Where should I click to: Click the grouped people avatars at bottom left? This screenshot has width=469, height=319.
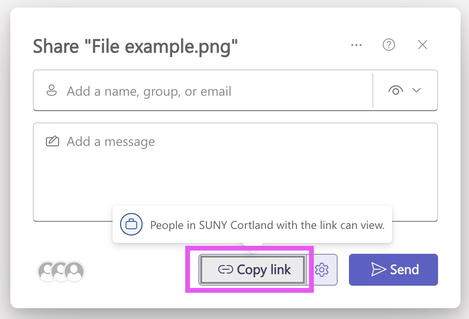[x=61, y=271]
